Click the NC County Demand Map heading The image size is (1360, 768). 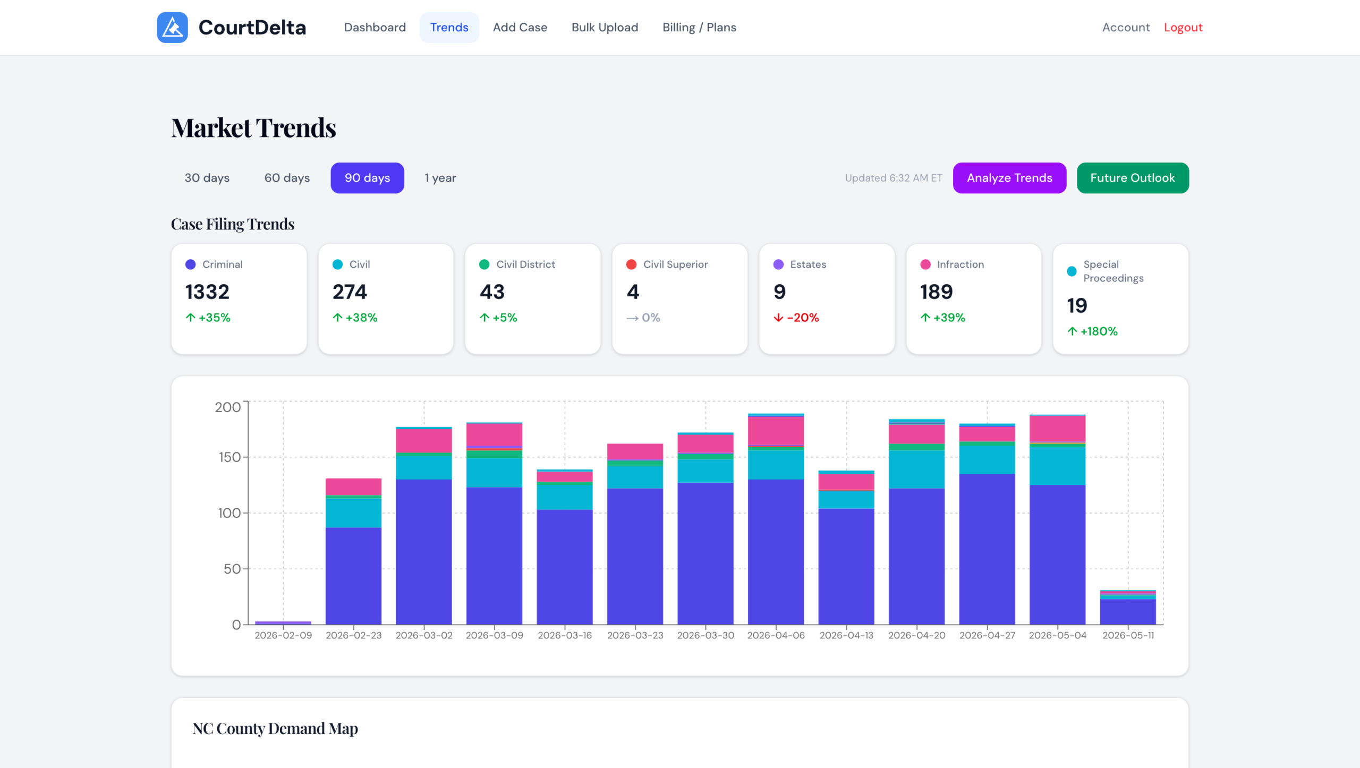pyautogui.click(x=275, y=728)
